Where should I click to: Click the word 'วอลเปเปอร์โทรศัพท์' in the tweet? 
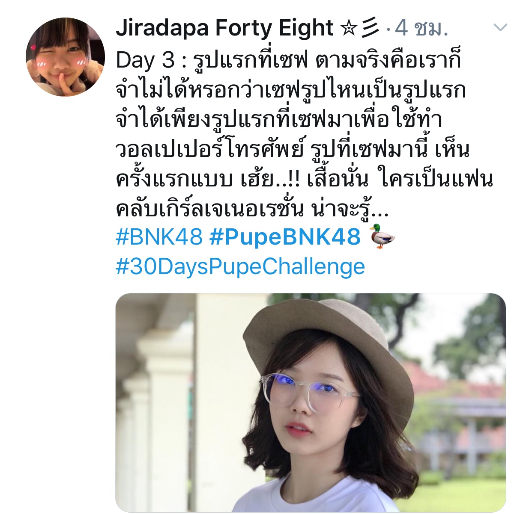[209, 149]
